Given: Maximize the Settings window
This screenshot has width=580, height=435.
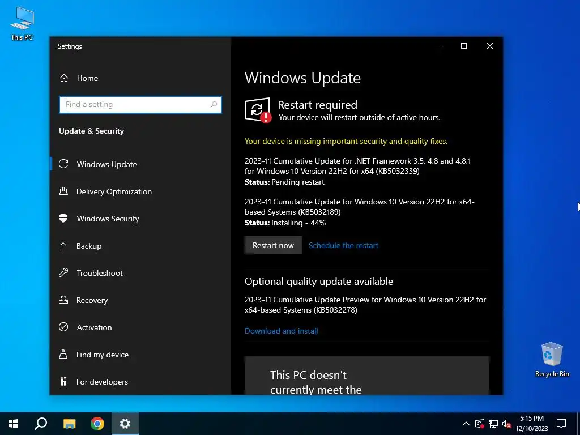Looking at the screenshot, I should [x=464, y=46].
